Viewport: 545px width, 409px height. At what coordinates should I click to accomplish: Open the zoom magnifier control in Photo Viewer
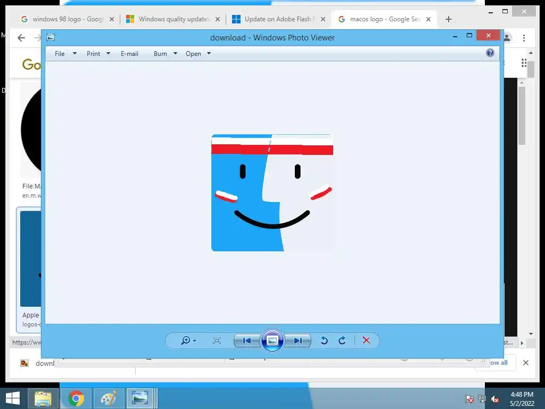click(x=186, y=340)
